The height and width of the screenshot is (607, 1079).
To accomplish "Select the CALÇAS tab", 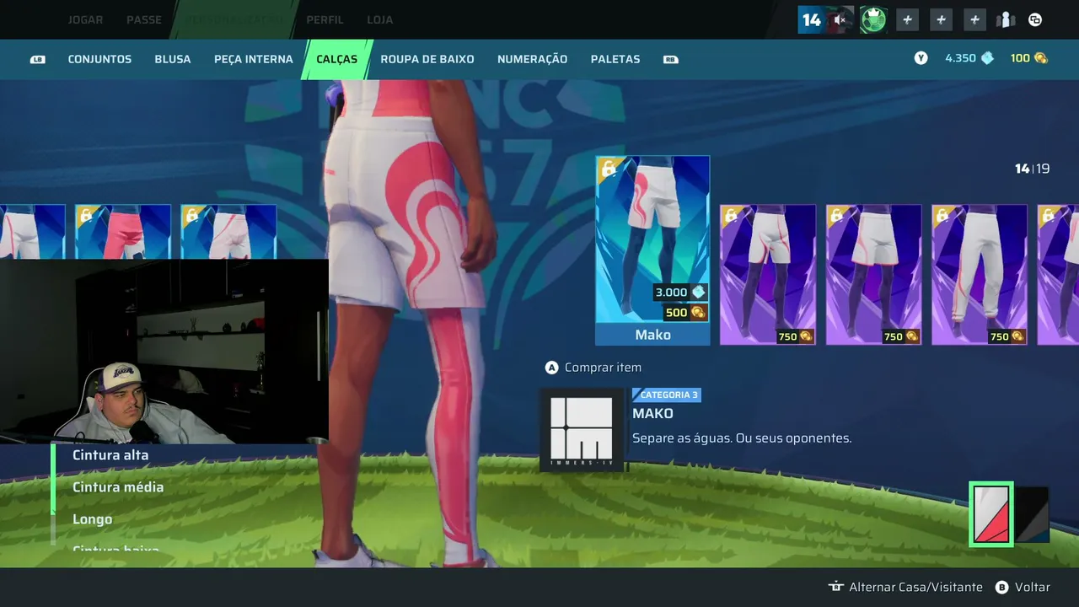I will (337, 59).
